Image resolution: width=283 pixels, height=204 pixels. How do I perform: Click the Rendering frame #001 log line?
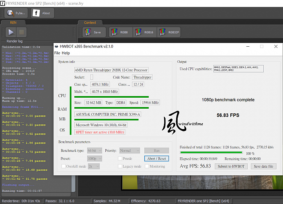point(23,107)
